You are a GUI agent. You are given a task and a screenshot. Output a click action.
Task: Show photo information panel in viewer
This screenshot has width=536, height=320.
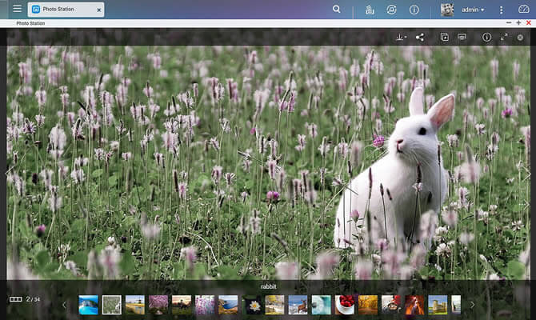coord(486,37)
